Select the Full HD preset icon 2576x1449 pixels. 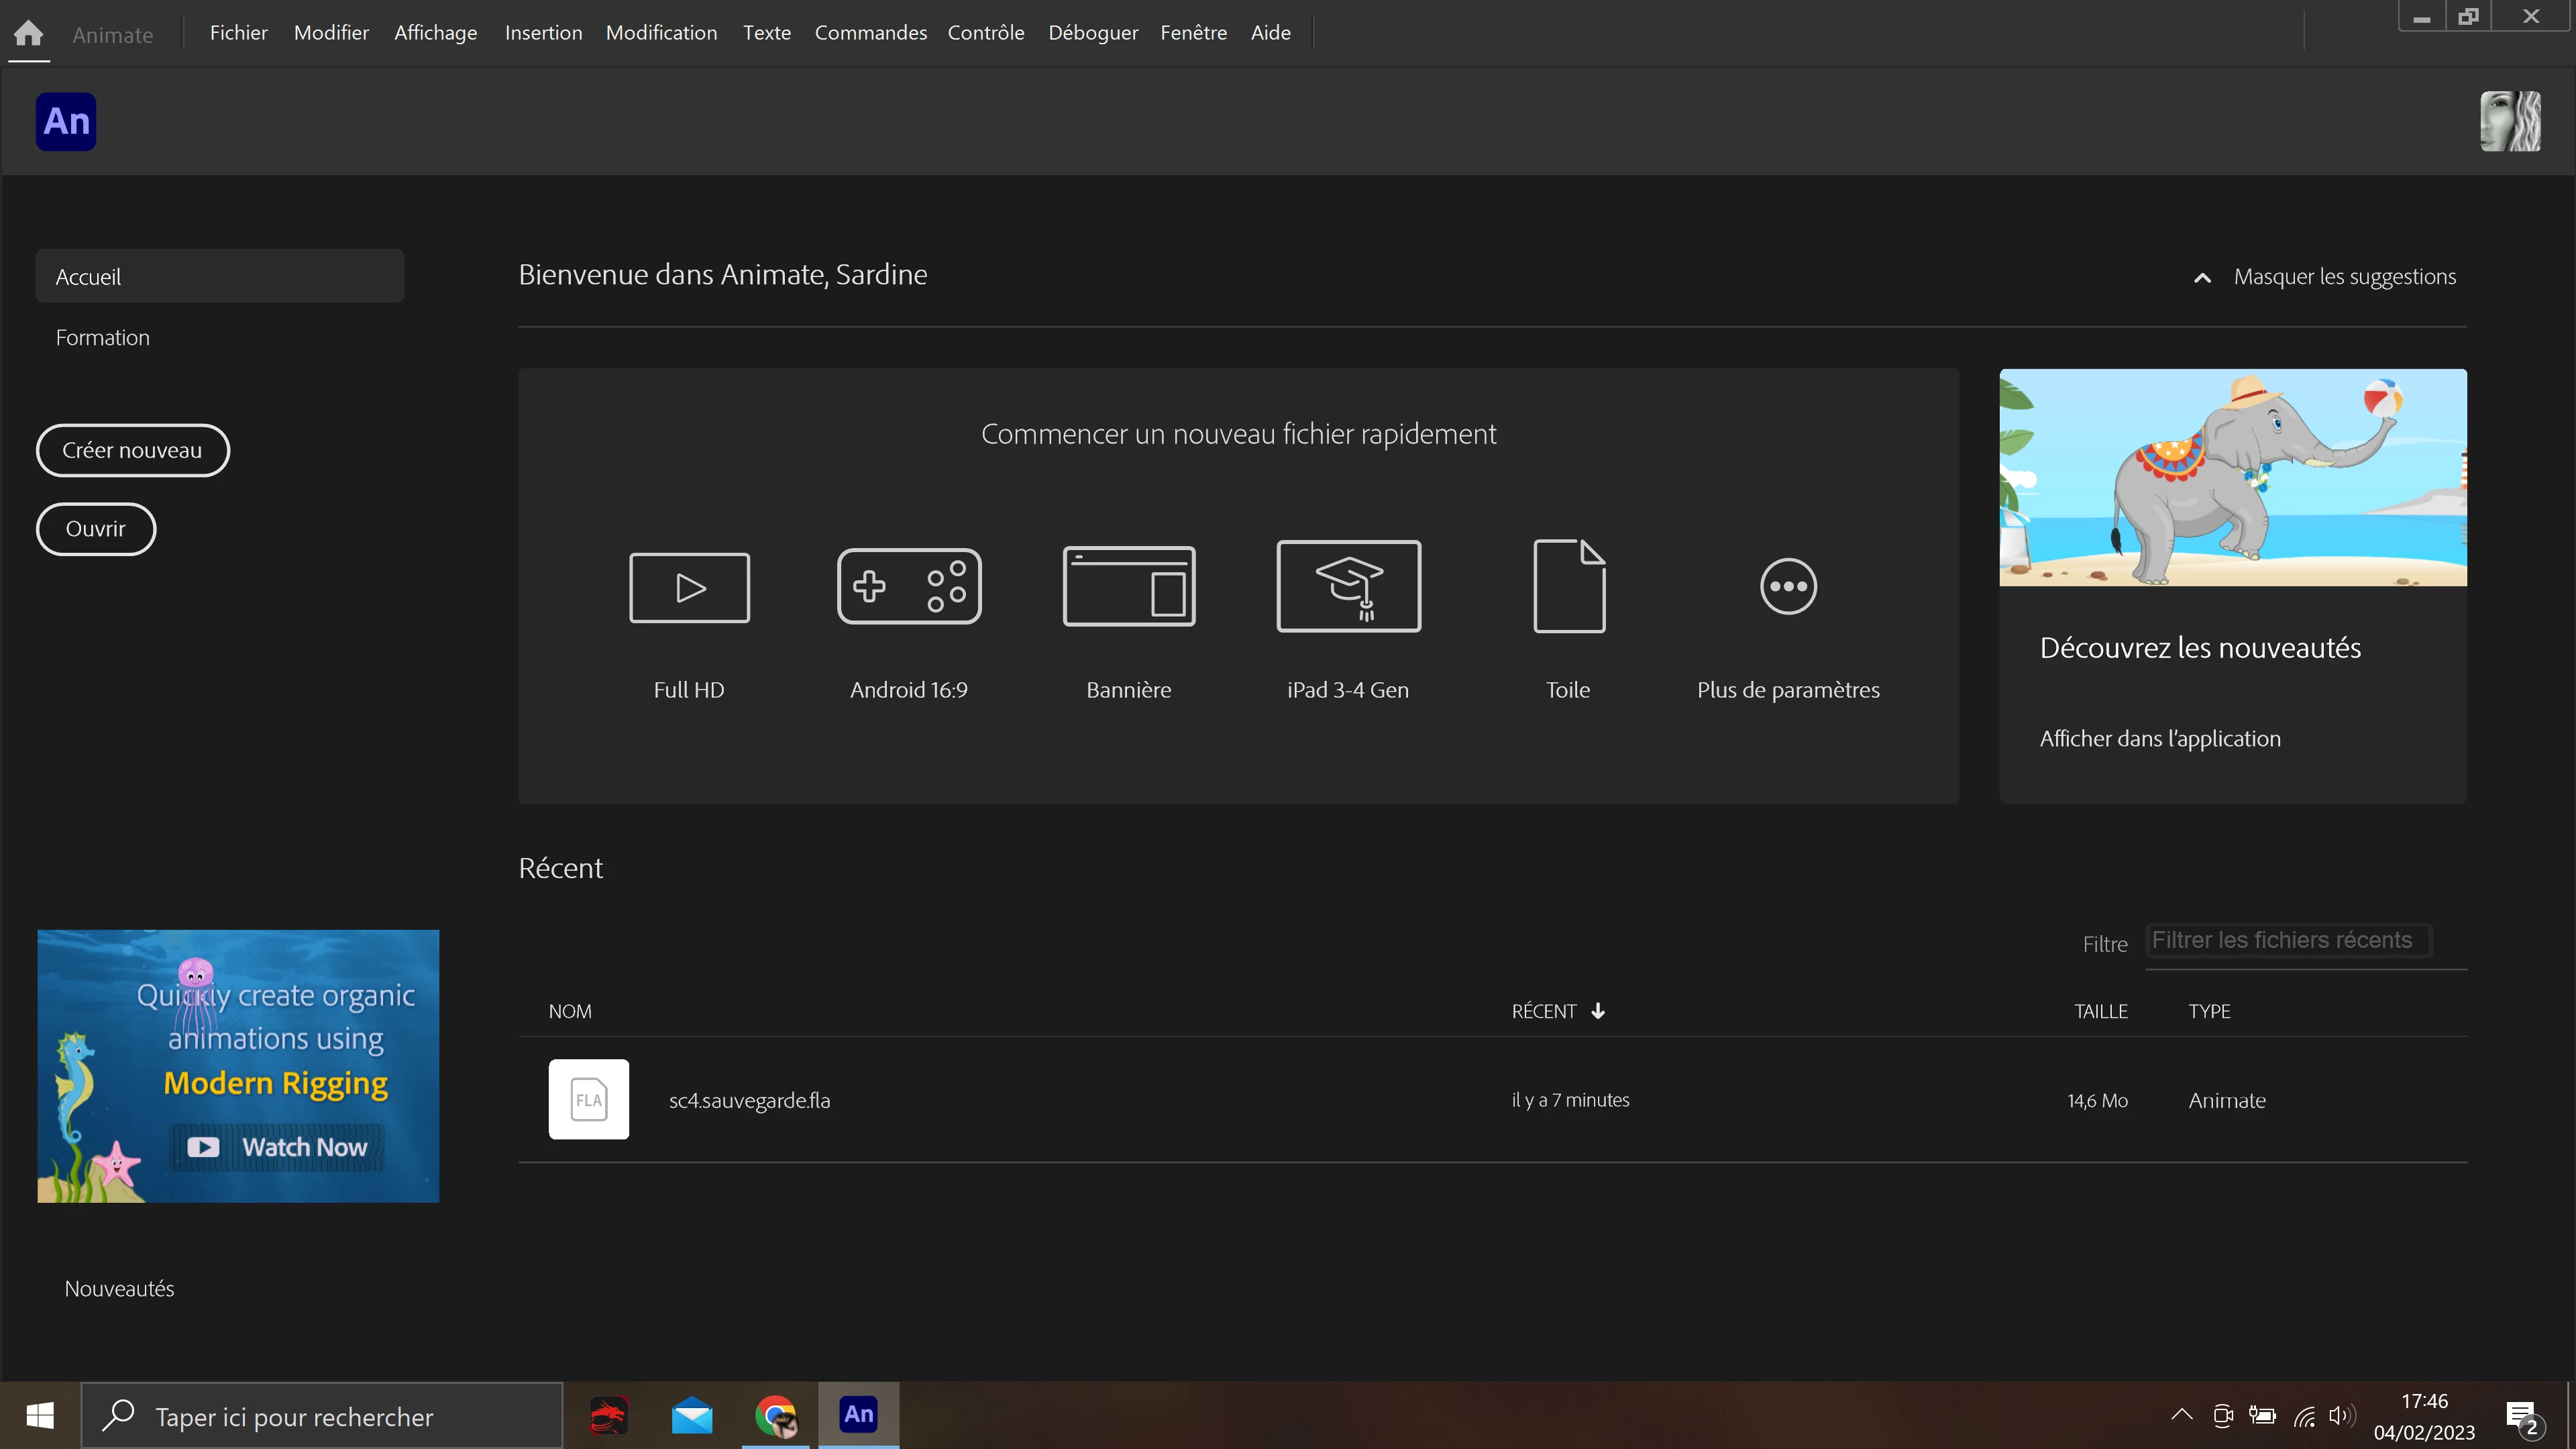click(689, 587)
